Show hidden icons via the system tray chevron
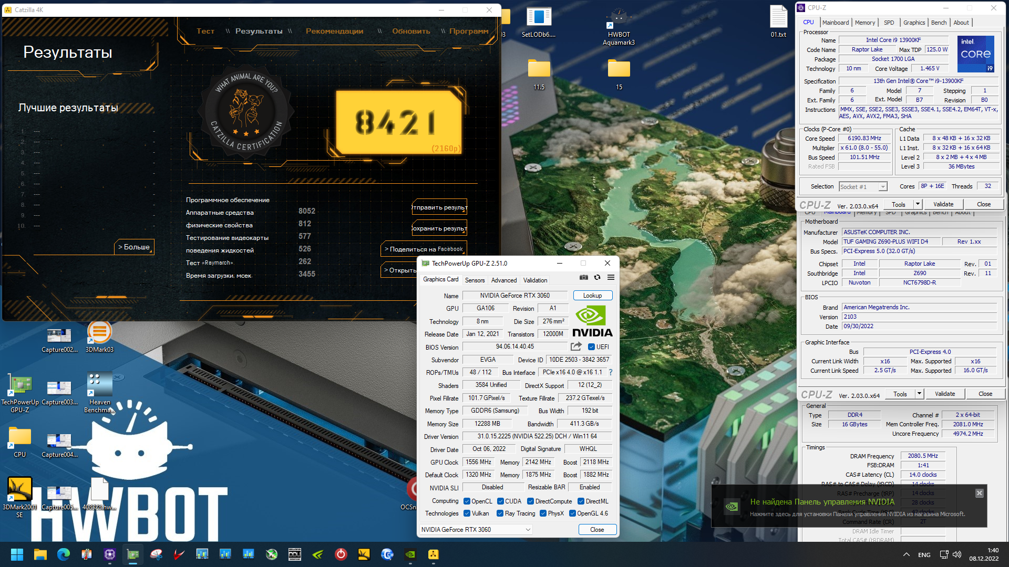 906,554
